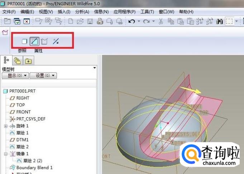Open the 视图(V) menu

pyautogui.click(x=46, y=12)
